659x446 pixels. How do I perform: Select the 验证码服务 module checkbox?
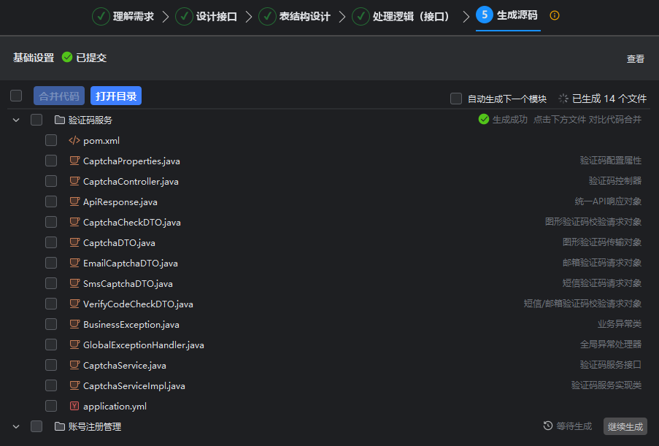click(36, 120)
